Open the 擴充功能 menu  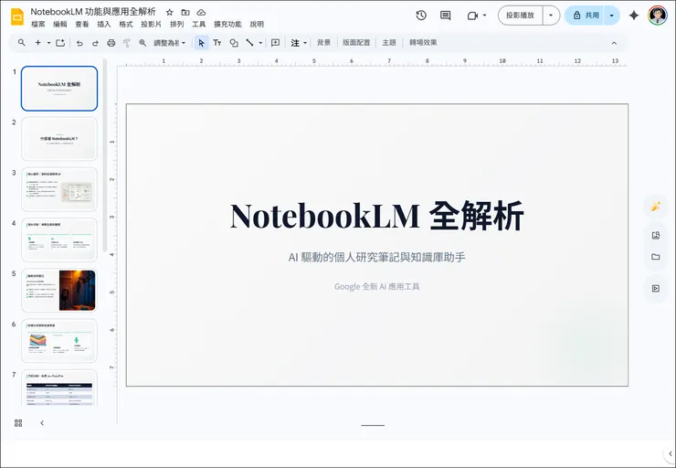coord(227,25)
